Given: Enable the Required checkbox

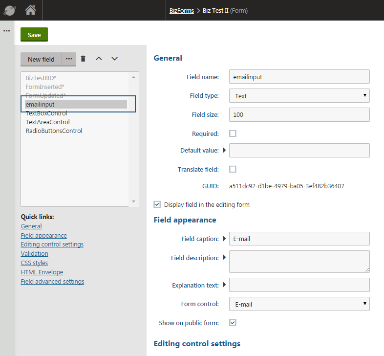Looking at the screenshot, I should (233, 133).
